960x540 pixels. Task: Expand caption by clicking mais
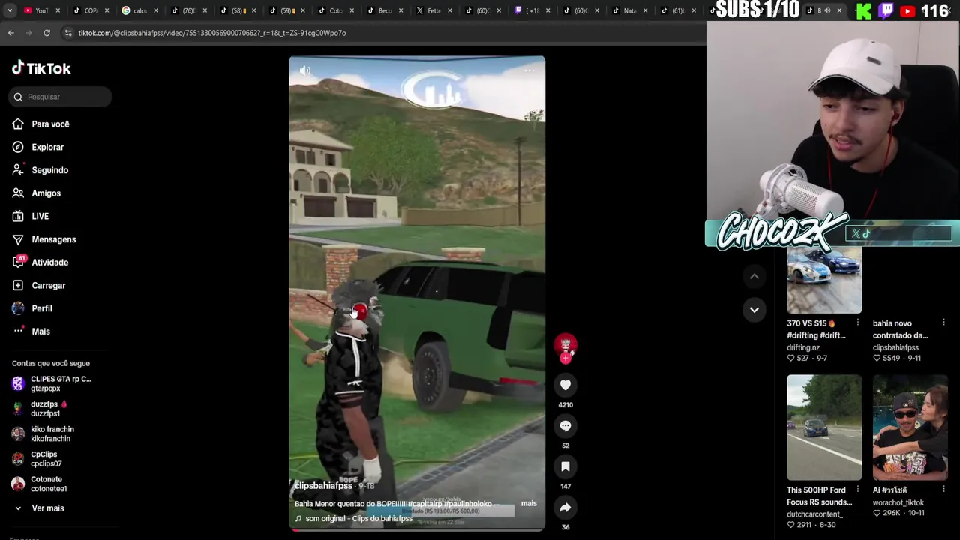(x=529, y=503)
